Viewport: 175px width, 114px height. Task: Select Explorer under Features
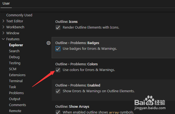pyautogui.click(x=16, y=45)
